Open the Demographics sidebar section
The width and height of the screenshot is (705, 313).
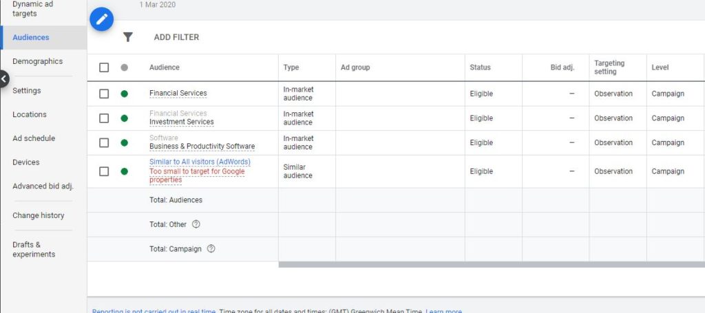click(x=37, y=61)
